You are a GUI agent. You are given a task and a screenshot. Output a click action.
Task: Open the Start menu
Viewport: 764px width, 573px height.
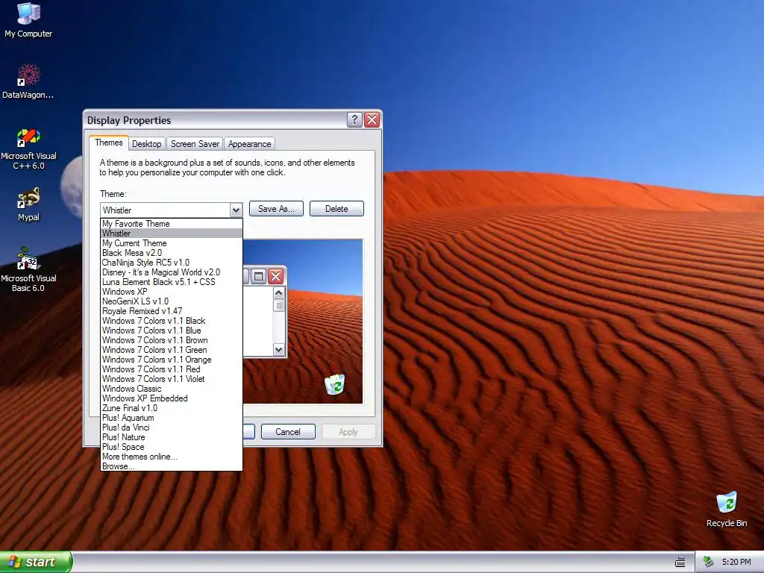click(x=36, y=562)
